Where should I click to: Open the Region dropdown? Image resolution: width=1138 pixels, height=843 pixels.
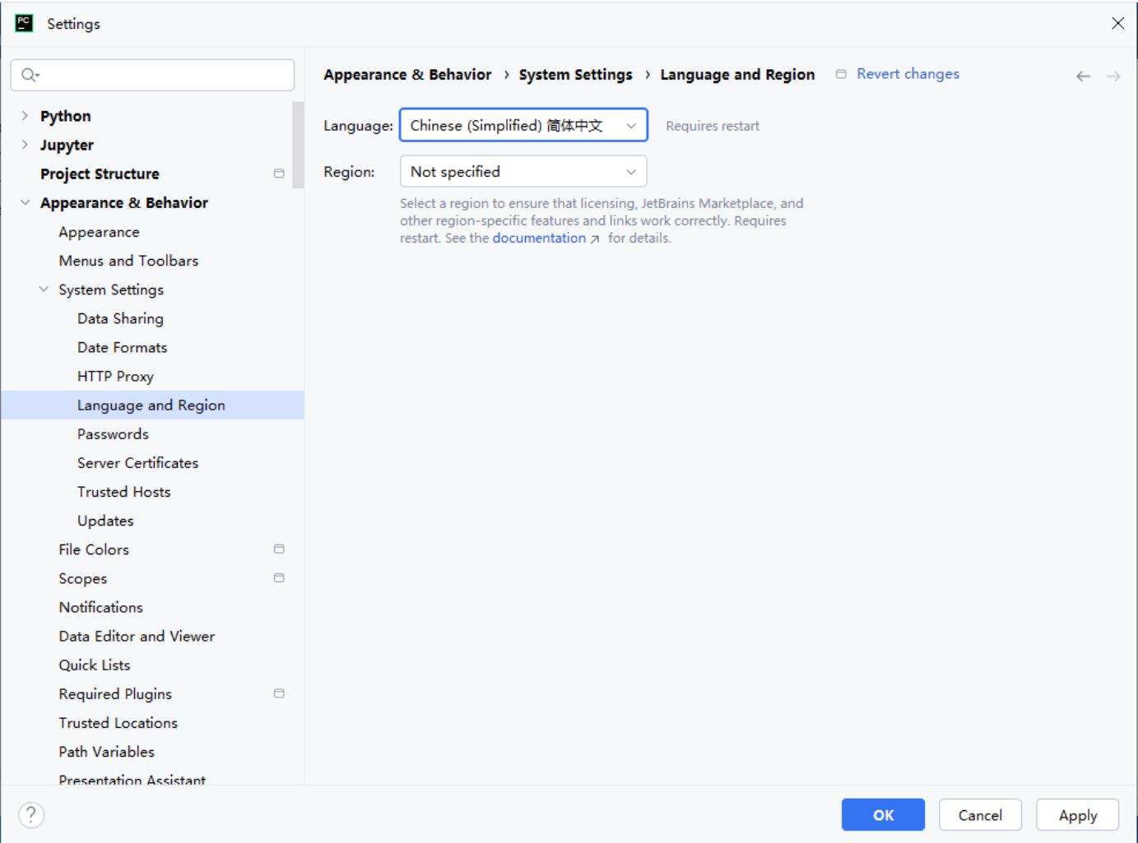[523, 172]
